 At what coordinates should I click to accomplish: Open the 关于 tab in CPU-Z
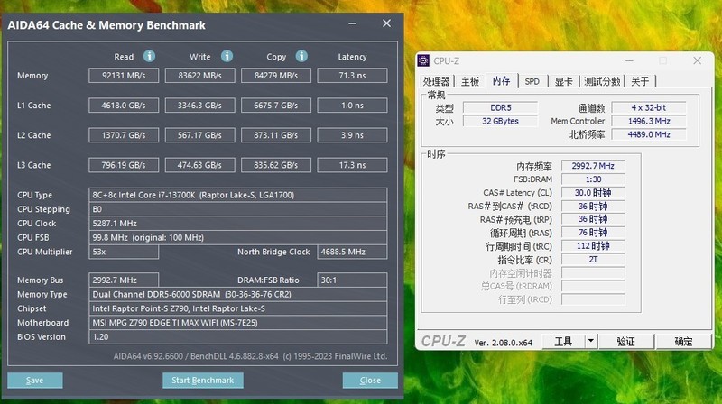[x=640, y=81]
